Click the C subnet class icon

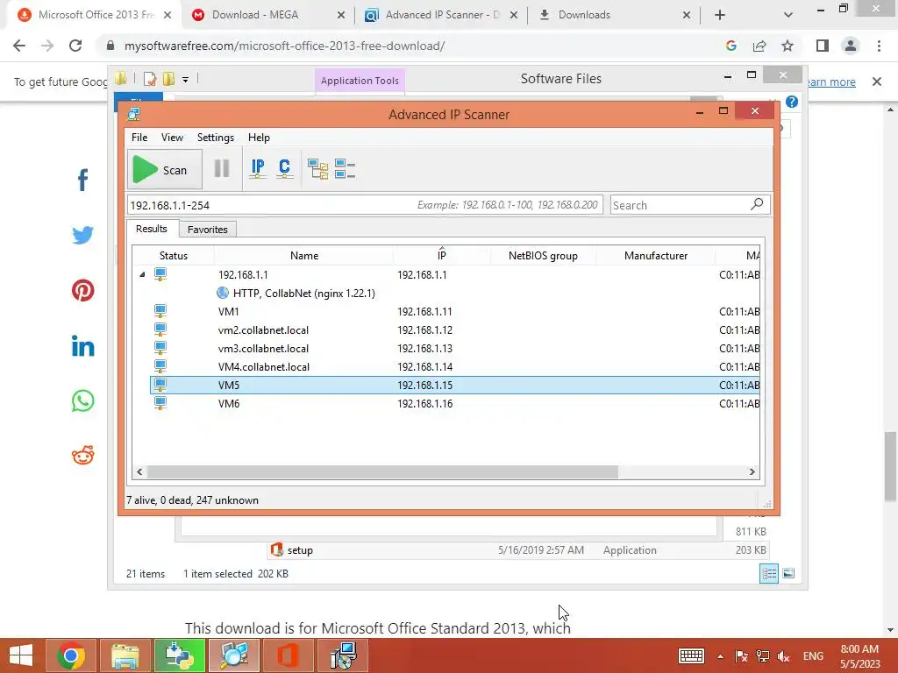284,169
